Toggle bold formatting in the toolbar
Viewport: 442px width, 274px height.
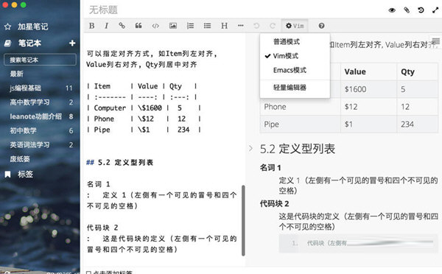(92, 26)
